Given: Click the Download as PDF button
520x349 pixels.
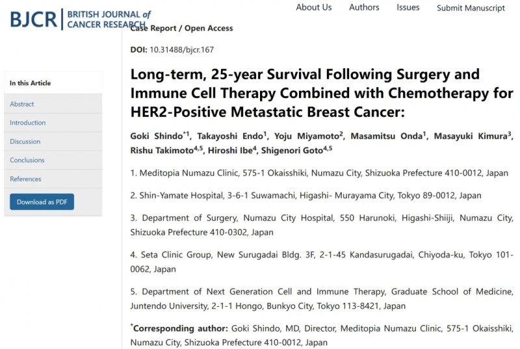Looking at the screenshot, I should [x=42, y=202].
